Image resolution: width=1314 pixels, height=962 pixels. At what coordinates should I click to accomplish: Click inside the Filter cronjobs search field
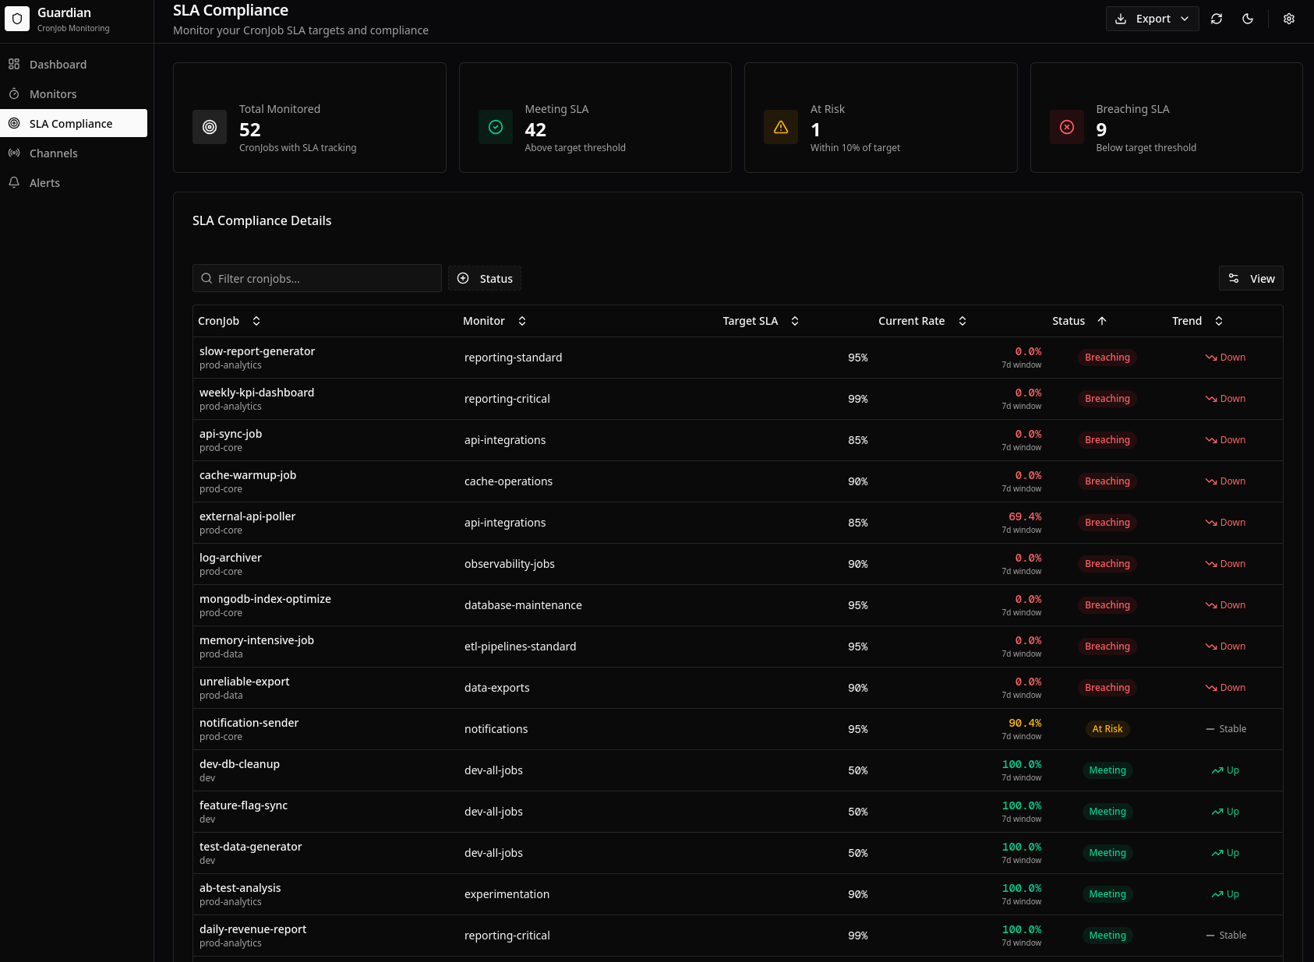tap(316, 278)
